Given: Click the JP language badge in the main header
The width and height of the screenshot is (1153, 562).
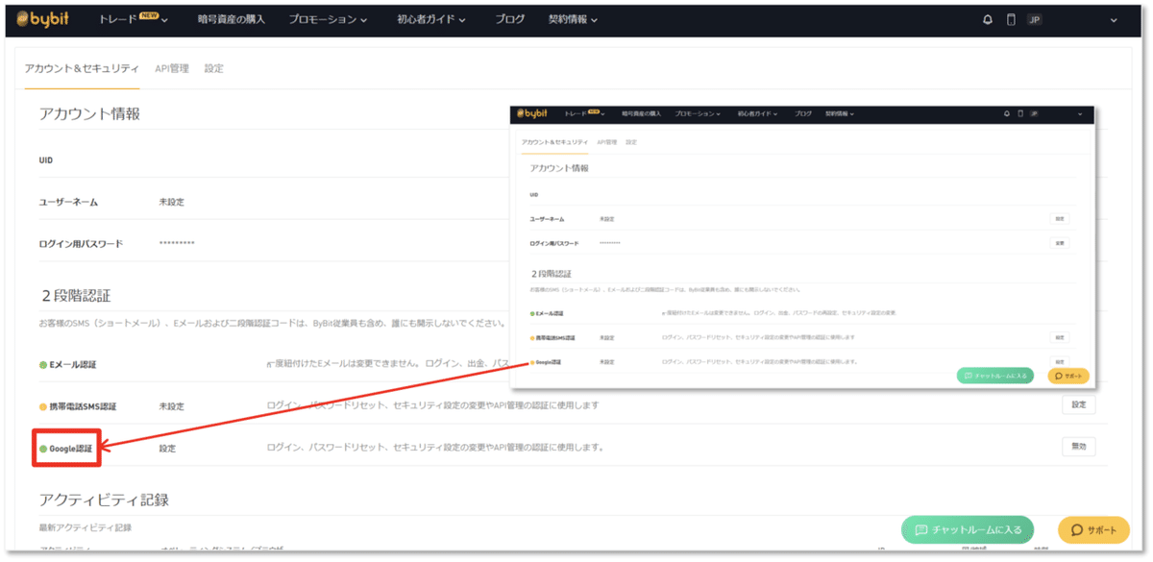Looking at the screenshot, I should click(x=1034, y=20).
